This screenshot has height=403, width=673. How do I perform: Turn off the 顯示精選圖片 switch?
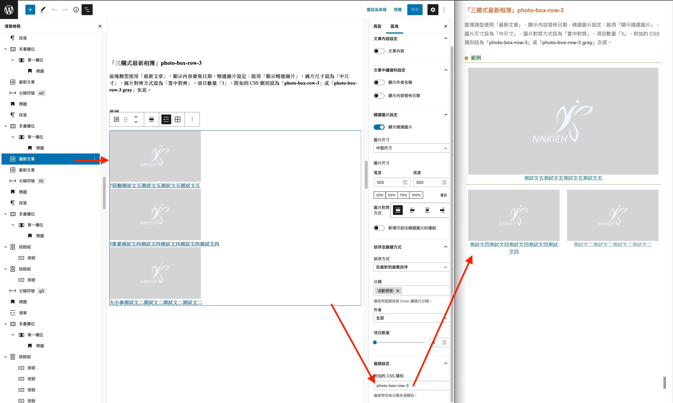[x=379, y=127]
